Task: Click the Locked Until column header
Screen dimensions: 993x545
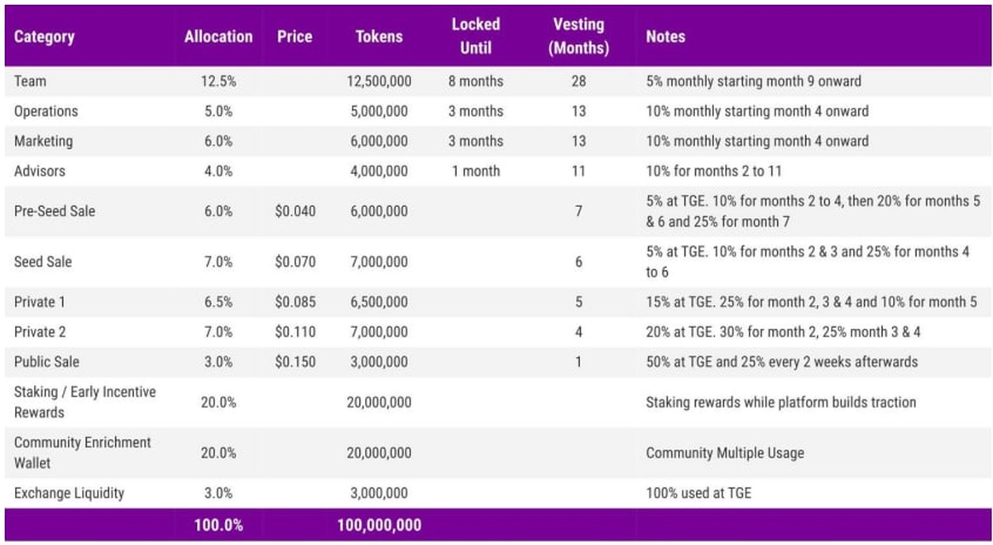Action: (476, 36)
